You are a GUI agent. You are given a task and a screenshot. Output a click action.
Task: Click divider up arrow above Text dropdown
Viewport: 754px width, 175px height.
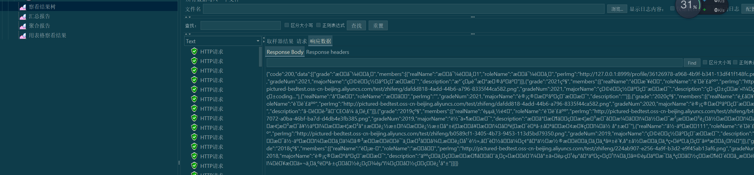coord(186,34)
